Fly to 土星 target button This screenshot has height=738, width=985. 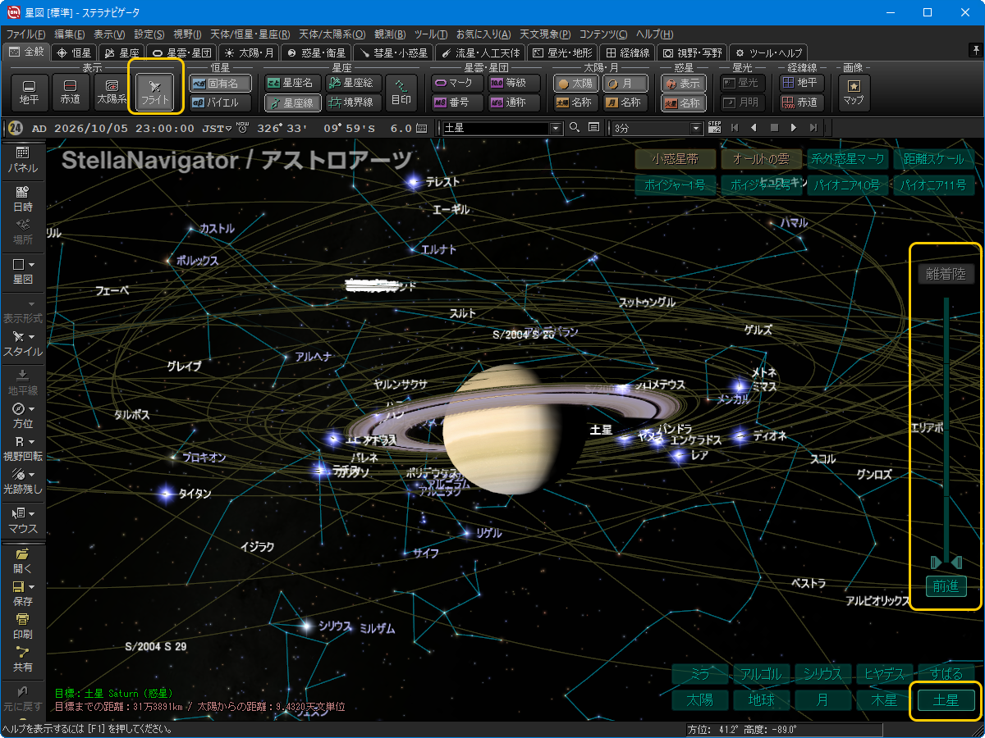[946, 700]
